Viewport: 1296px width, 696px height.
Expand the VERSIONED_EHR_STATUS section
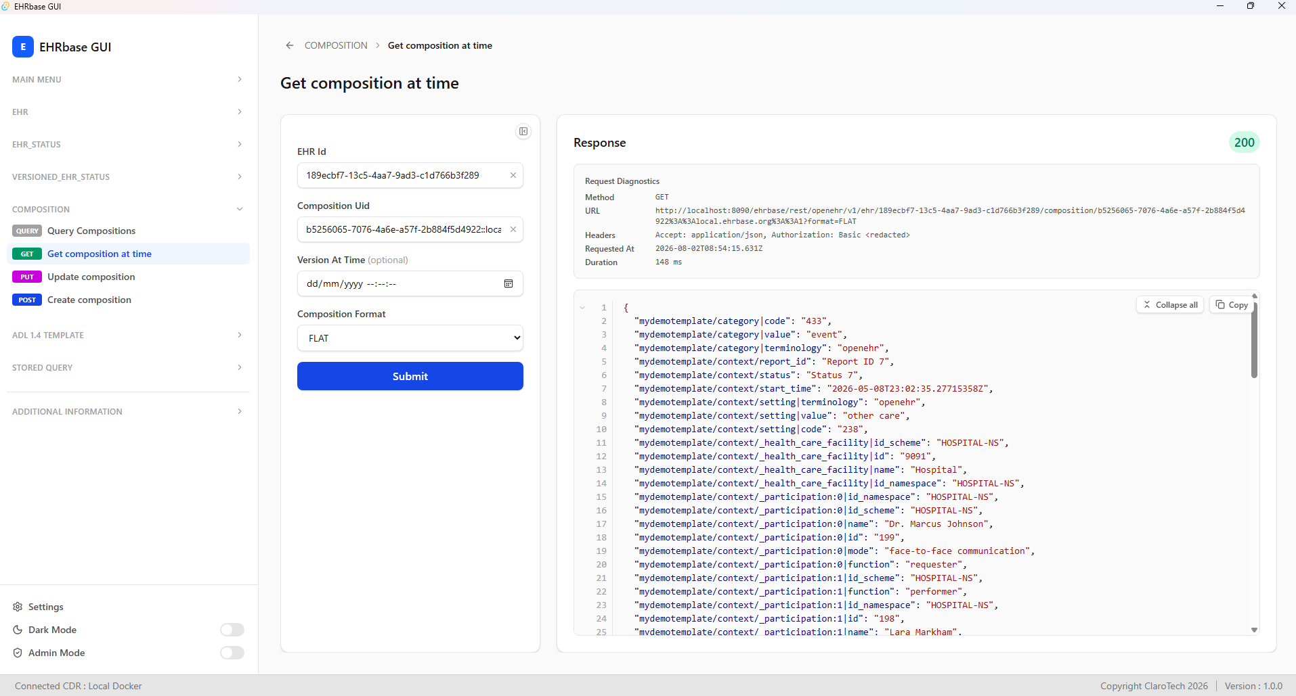[128, 177]
